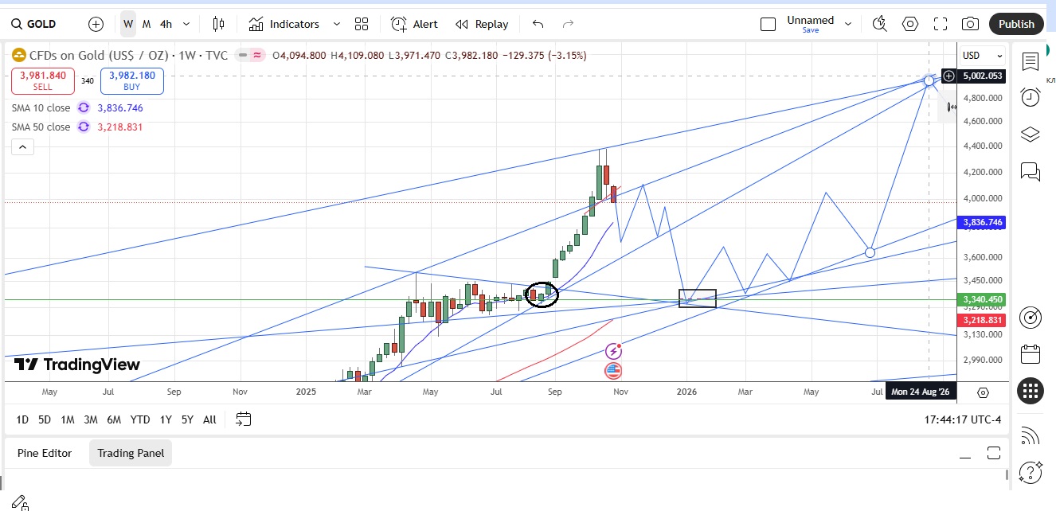Open the USD currency dropdown

982,56
